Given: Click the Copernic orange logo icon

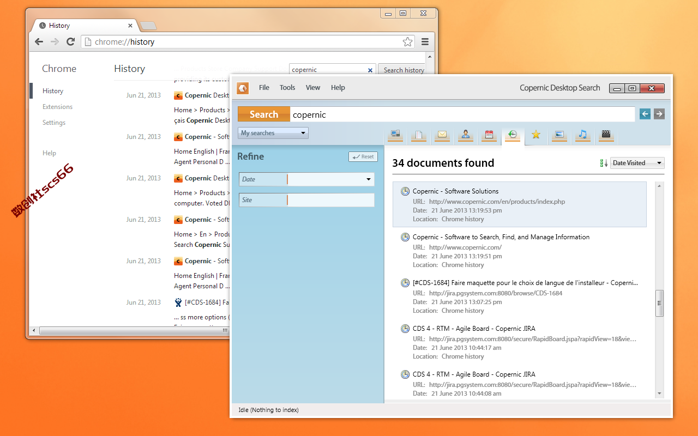Looking at the screenshot, I should 243,88.
